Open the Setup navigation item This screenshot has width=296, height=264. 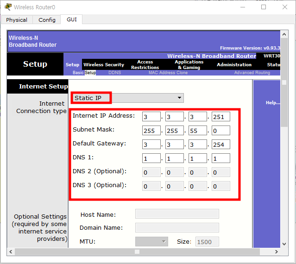pyautogui.click(x=72, y=64)
